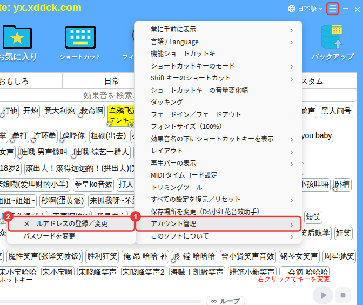
Task: Select ダッキング menu item
Action: coord(219,102)
